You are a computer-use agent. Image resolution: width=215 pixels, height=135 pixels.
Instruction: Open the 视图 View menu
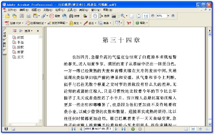click(36, 10)
